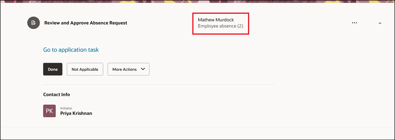Open the Go to application task link
The image size is (395, 140).
click(x=71, y=50)
